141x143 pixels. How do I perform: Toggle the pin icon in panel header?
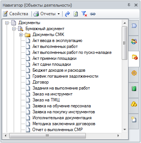pyautogui.click(x=129, y=5)
